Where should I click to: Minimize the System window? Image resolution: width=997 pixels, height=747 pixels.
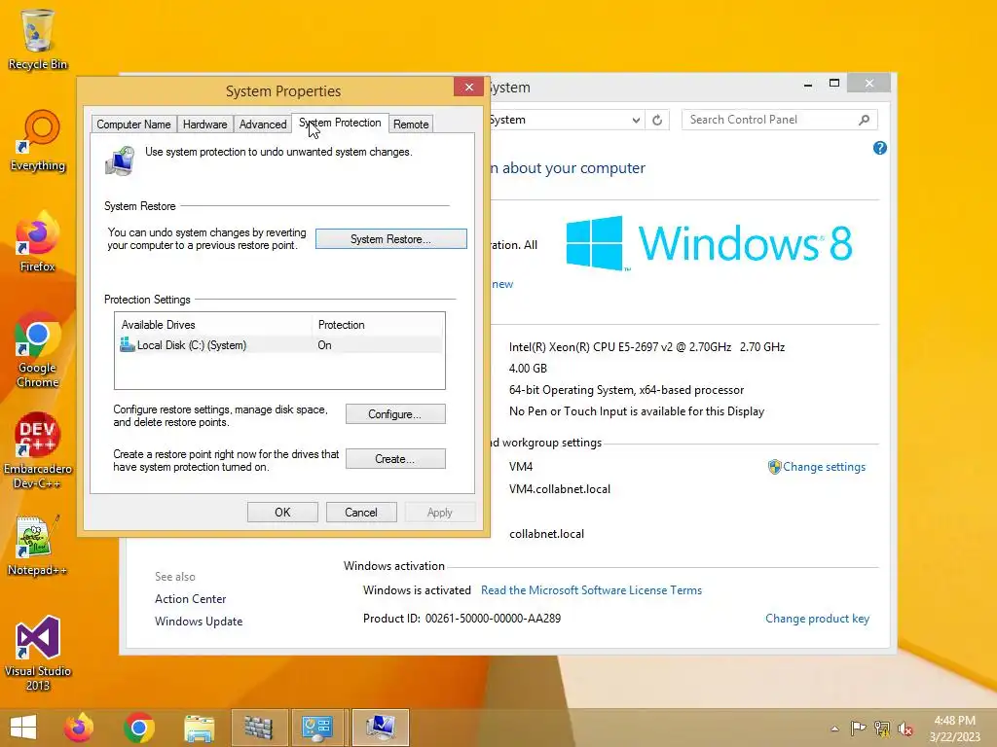coord(808,84)
